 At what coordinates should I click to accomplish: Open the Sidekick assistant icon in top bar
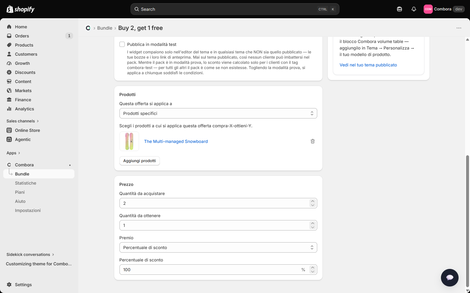pos(399,9)
